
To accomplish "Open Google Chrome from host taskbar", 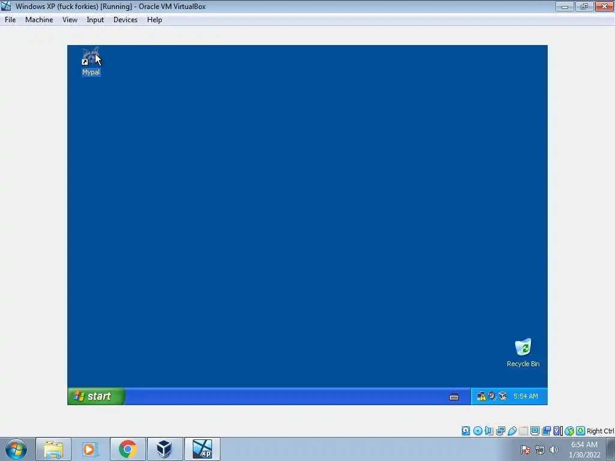I will [127, 449].
